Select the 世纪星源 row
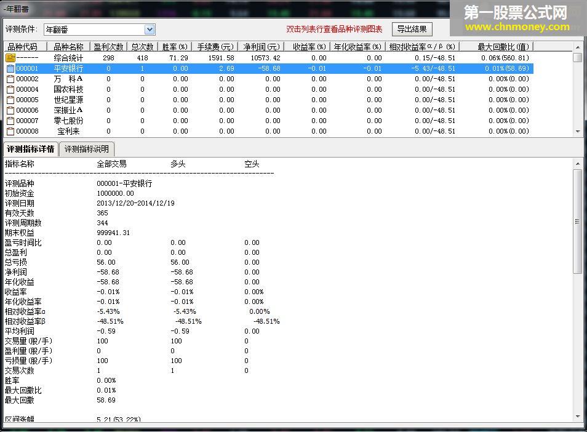 coord(268,100)
